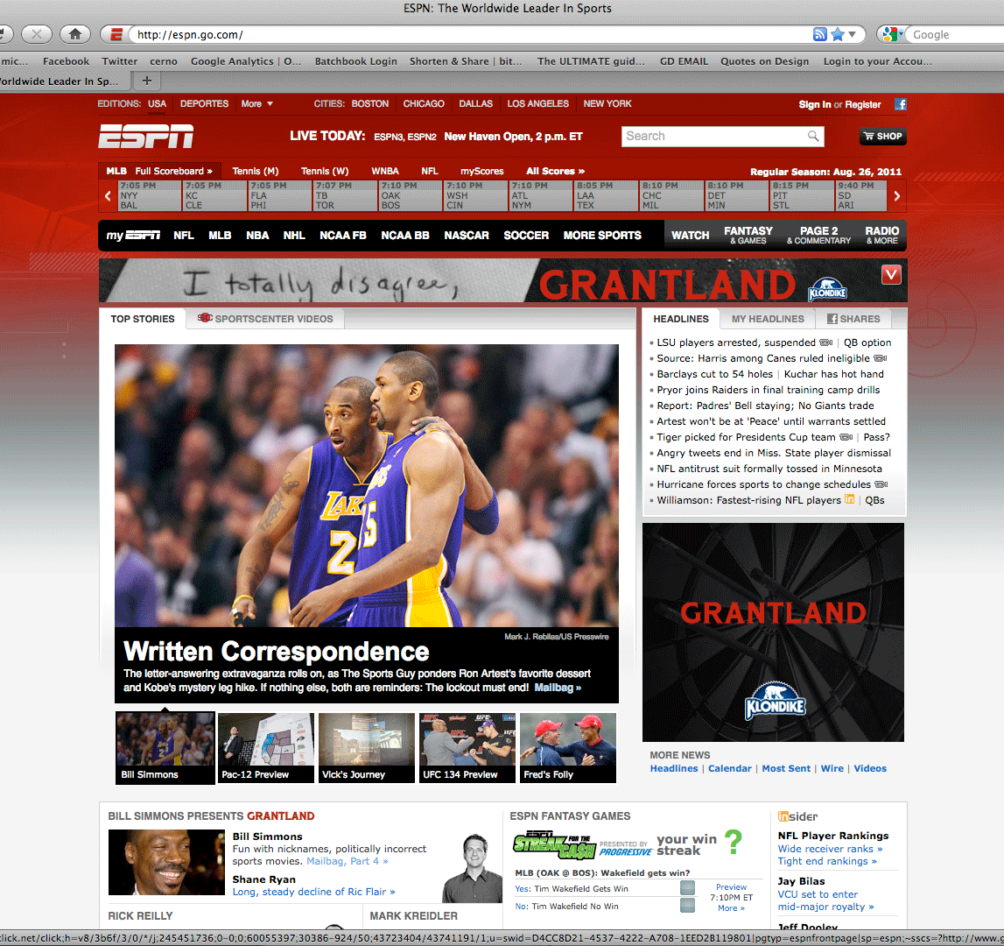
Task: Open the Mailbag link under Written Correspondence
Action: (x=558, y=688)
